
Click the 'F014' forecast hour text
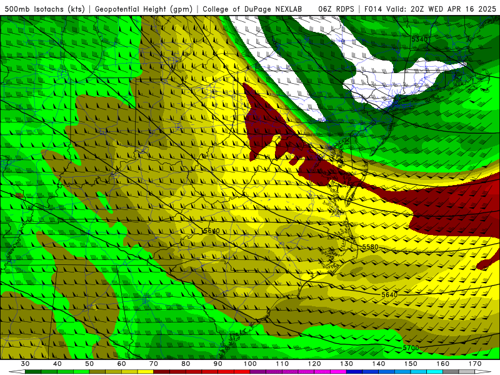click(x=373, y=9)
